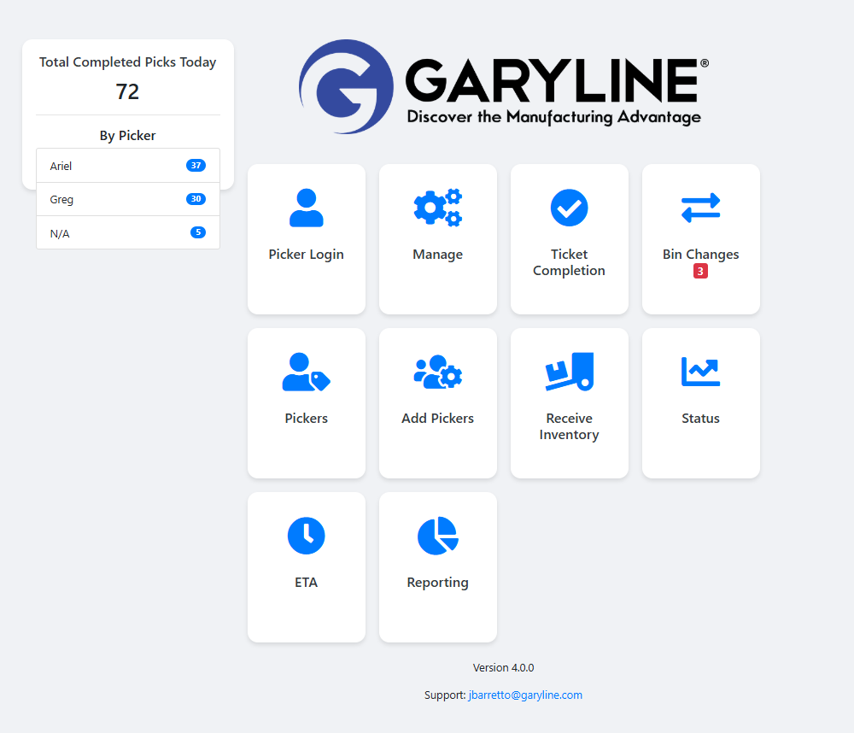Open the Bin Changes label
854x733 pixels.
701,255
